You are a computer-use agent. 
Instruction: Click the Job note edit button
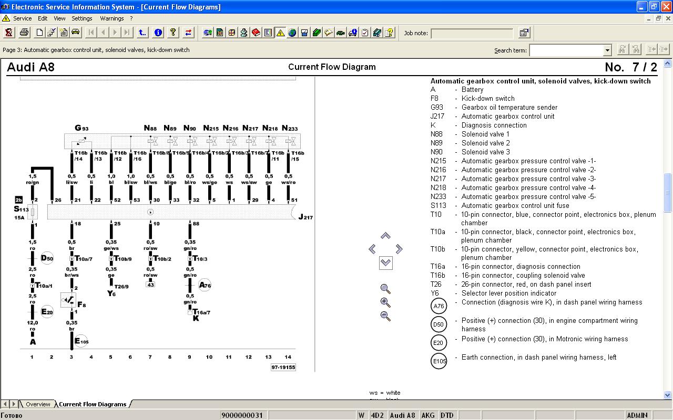[524, 33]
